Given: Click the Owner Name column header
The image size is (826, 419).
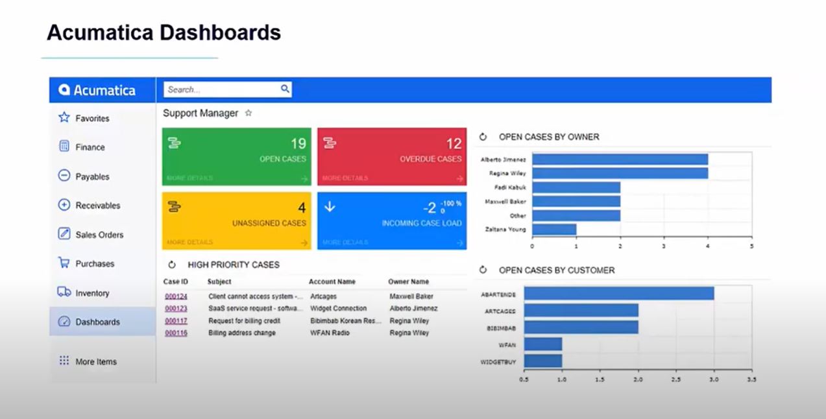Looking at the screenshot, I should pos(409,281).
